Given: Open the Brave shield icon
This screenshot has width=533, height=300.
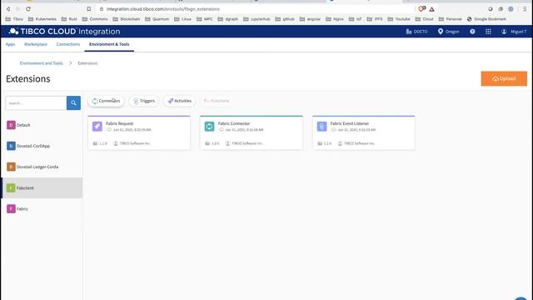Looking at the screenshot, I should pyautogui.click(x=422, y=9).
